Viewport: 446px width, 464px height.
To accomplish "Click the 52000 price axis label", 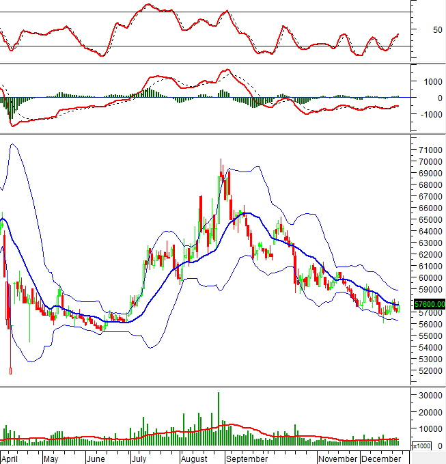I will tap(430, 371).
